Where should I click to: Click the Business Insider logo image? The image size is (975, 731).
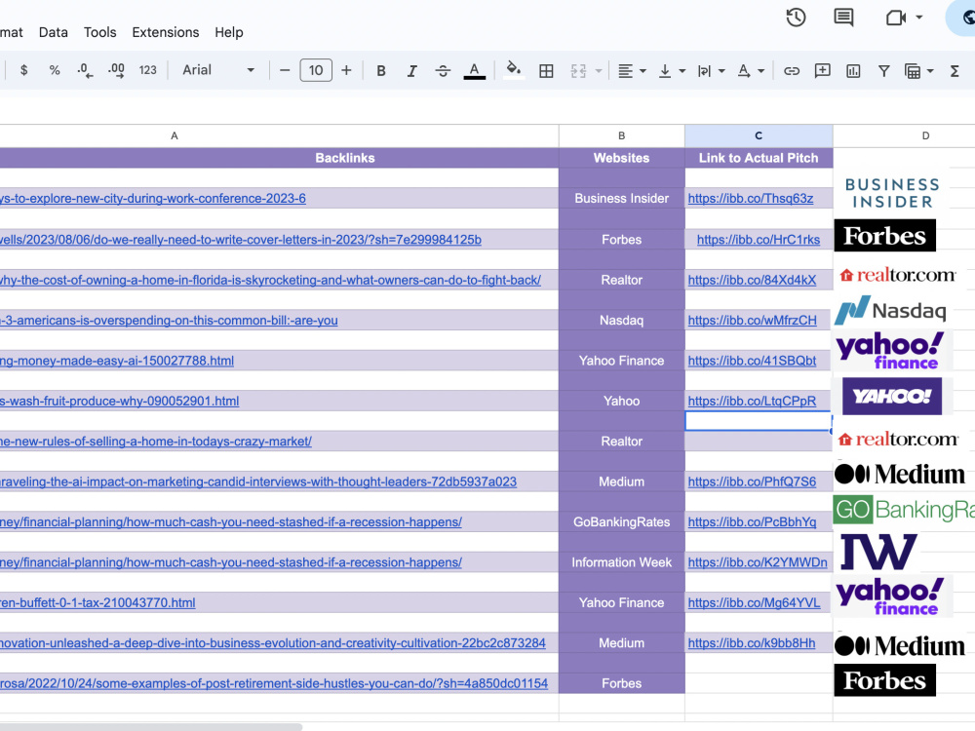tap(892, 193)
